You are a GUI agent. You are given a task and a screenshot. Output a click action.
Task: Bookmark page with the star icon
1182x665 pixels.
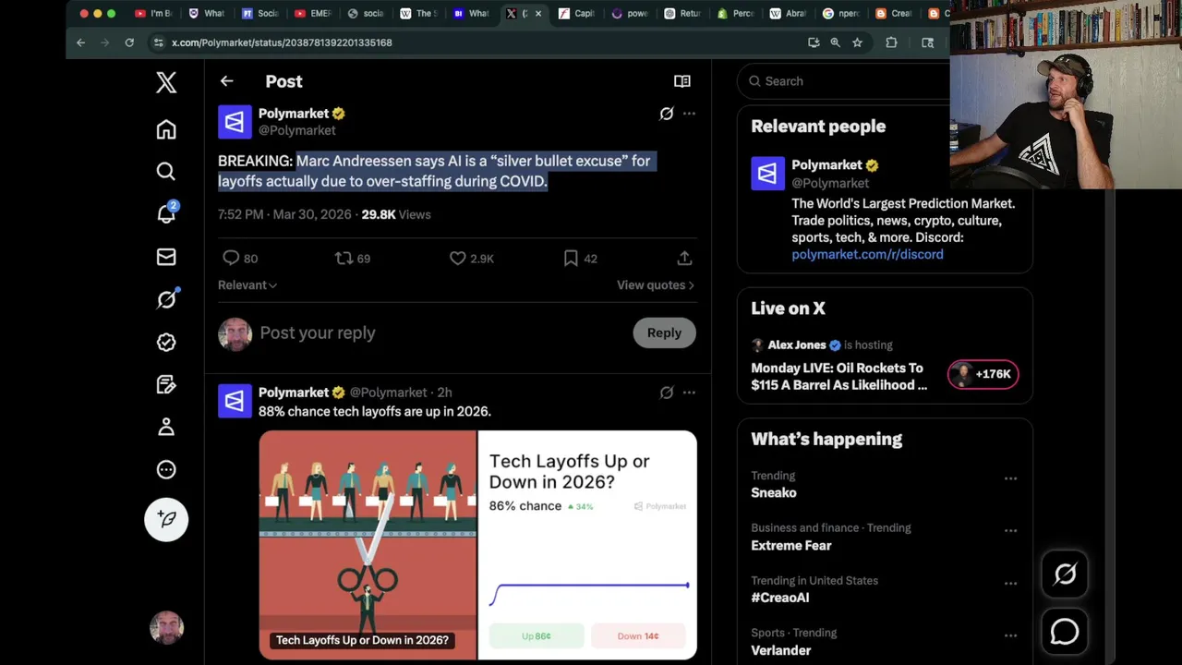(857, 42)
